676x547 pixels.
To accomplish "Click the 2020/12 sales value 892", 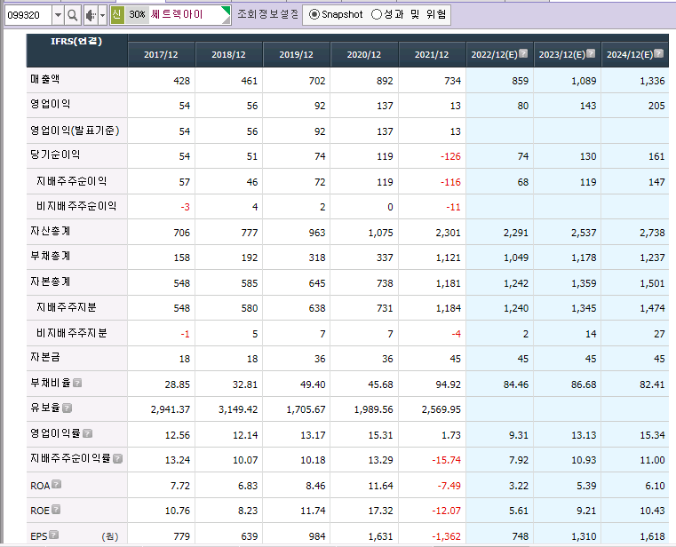I will pos(385,81).
